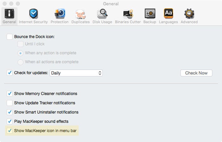222x142 pixels.
Task: Open Advanced gear icon pane
Action: [189, 14]
